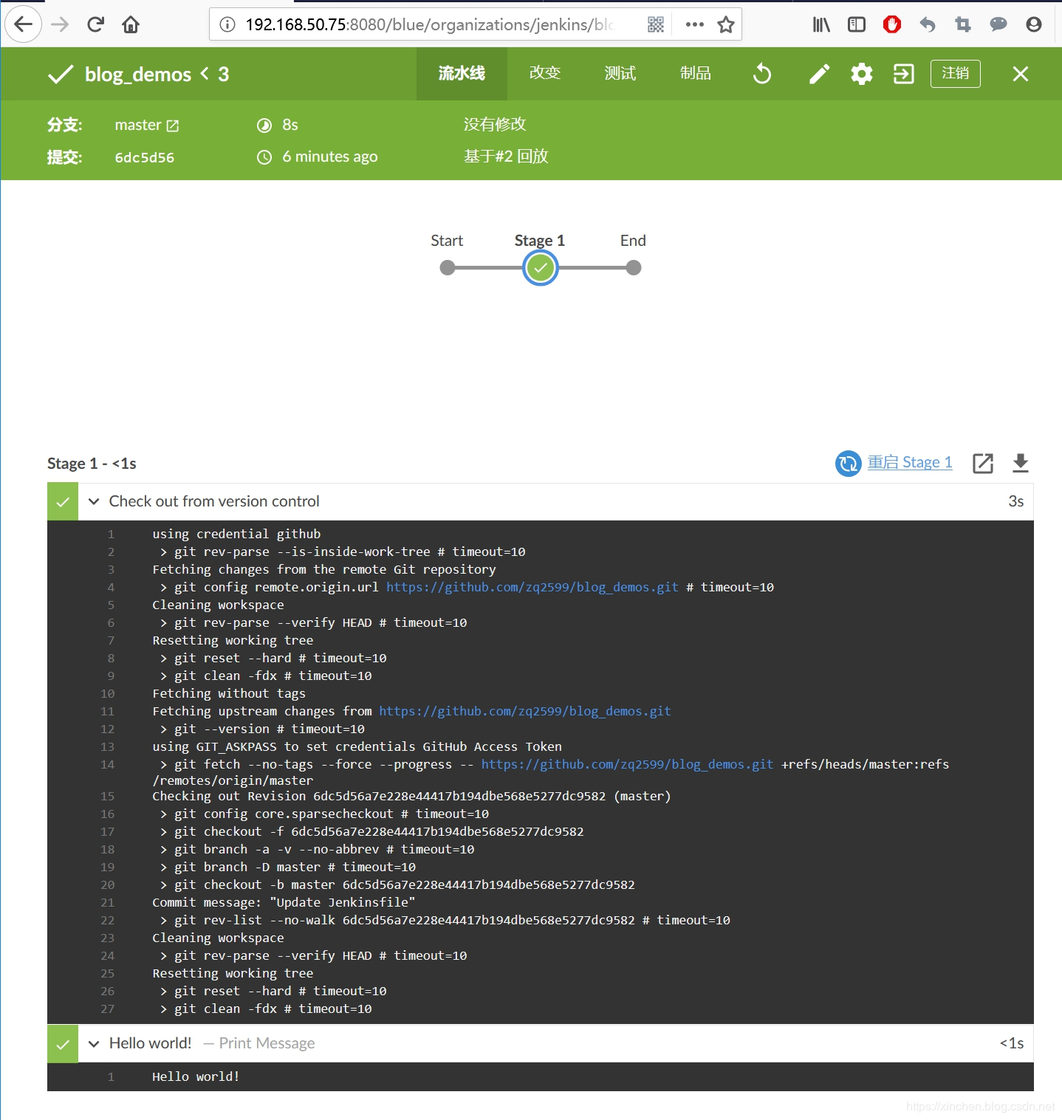Click the 'Hello world!' log output line

(x=196, y=1076)
